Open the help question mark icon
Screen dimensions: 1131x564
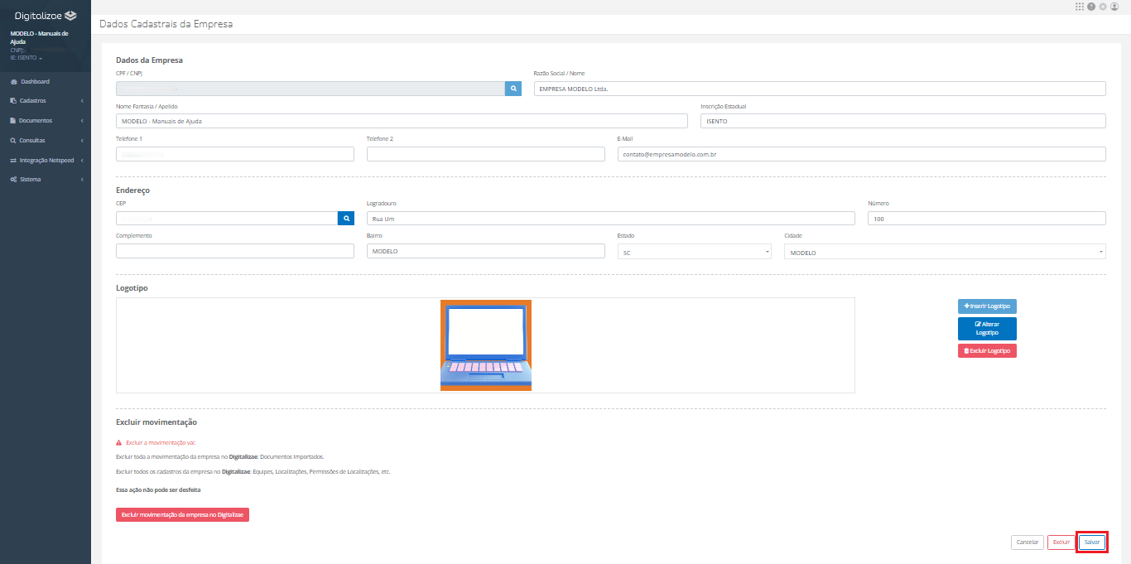(1091, 7)
